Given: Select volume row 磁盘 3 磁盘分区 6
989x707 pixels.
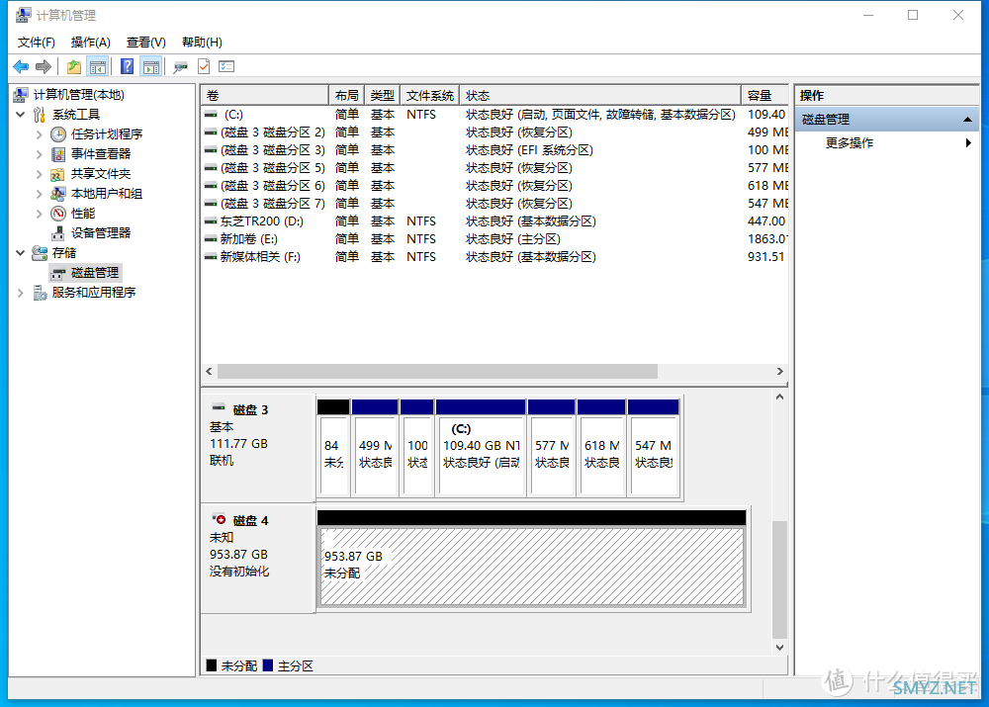Looking at the screenshot, I should pos(495,186).
